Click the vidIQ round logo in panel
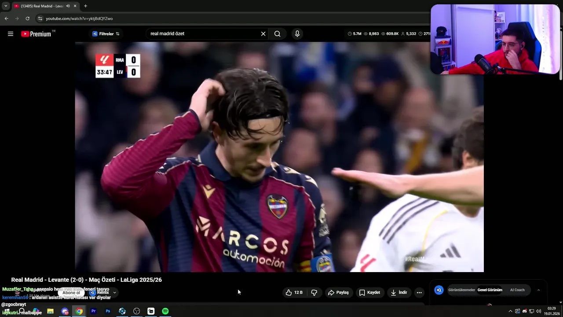The width and height of the screenshot is (563, 317). pos(439,290)
